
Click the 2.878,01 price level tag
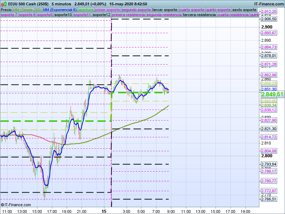point(269,56)
